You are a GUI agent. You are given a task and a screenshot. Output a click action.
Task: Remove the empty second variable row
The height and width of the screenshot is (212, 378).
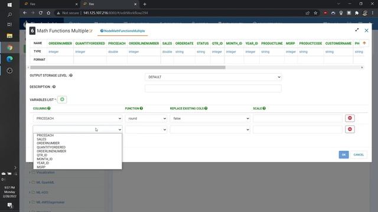(x=350, y=130)
